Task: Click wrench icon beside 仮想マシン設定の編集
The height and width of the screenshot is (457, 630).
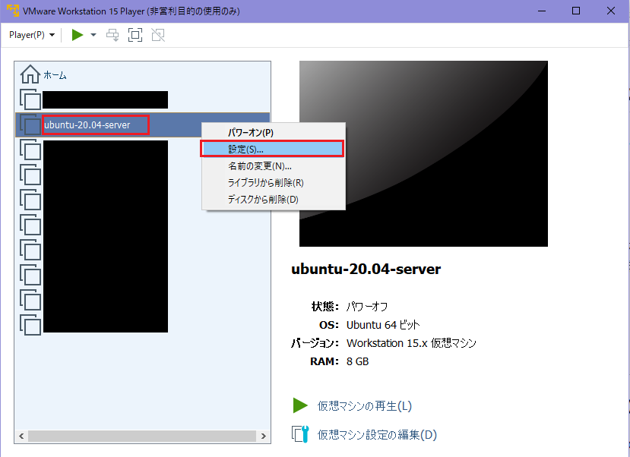Action: click(x=300, y=434)
